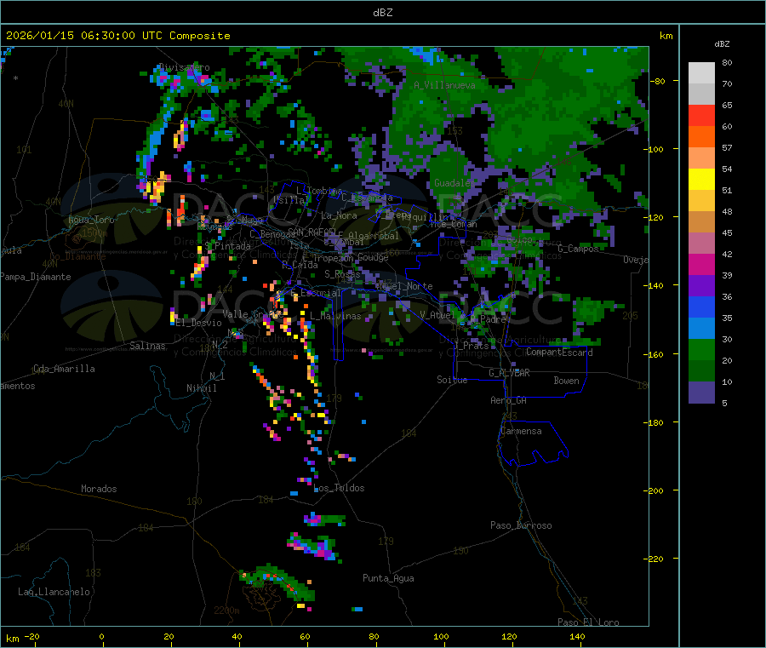The height and width of the screenshot is (648, 766).
Task: Click the timestamp 2026/01/15 06:30:00 UTC Composite
Action: [117, 36]
